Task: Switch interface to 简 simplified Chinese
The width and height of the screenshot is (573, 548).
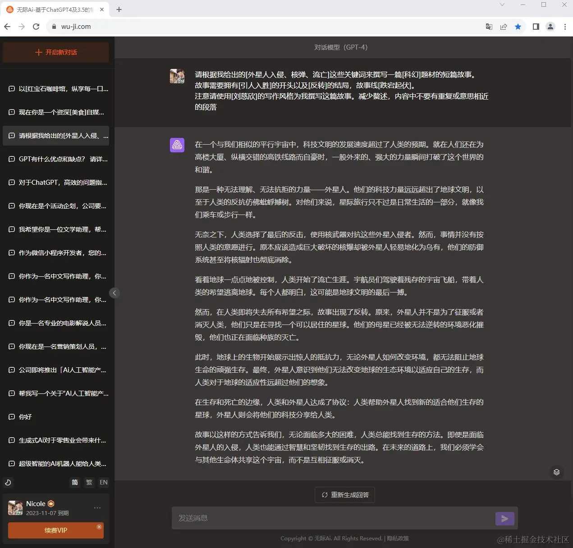Action: click(x=74, y=482)
